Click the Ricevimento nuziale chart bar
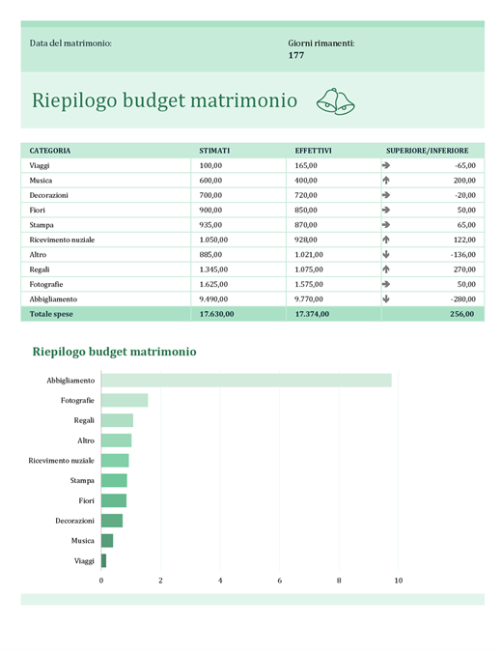Screen dimensions: 502x652 tap(115, 461)
